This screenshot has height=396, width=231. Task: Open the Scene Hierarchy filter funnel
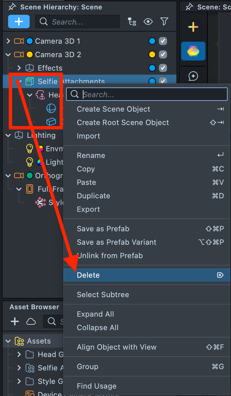[164, 22]
